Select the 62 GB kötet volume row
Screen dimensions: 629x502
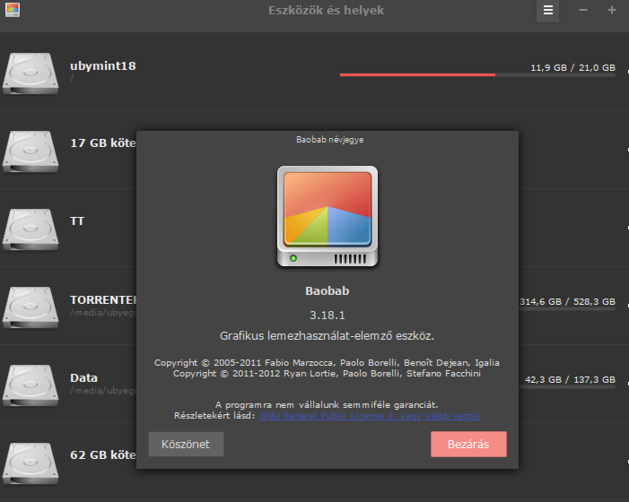click(x=68, y=462)
